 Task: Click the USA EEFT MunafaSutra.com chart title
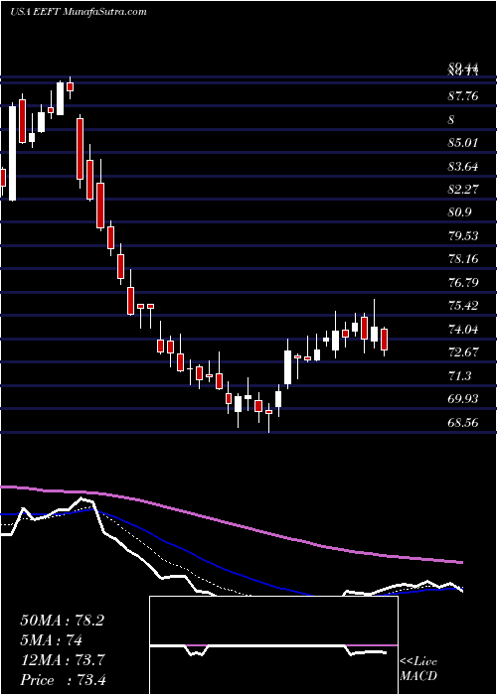point(79,12)
